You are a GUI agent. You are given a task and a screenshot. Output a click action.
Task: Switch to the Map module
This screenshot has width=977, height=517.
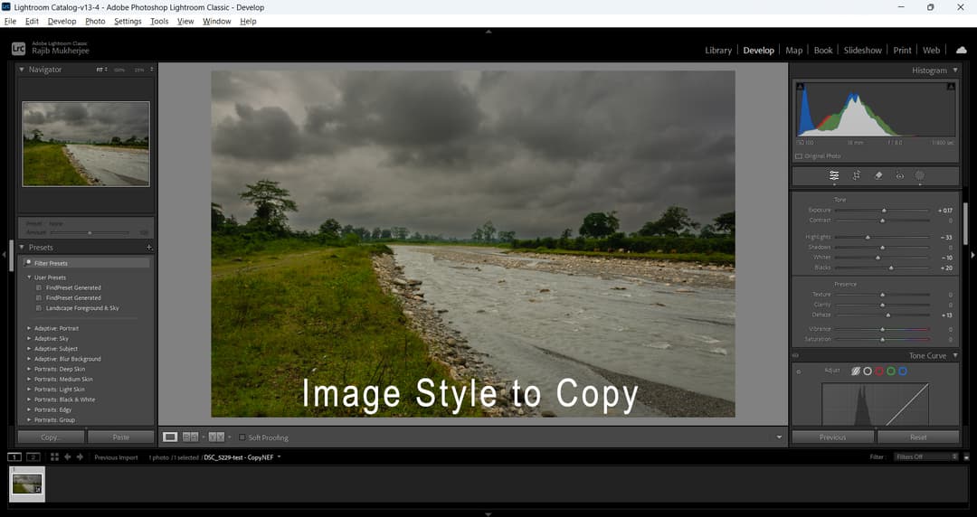(794, 51)
